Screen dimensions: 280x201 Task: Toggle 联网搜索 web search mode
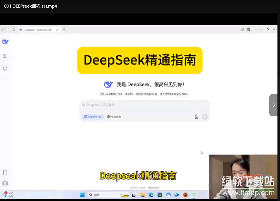pos(114,117)
